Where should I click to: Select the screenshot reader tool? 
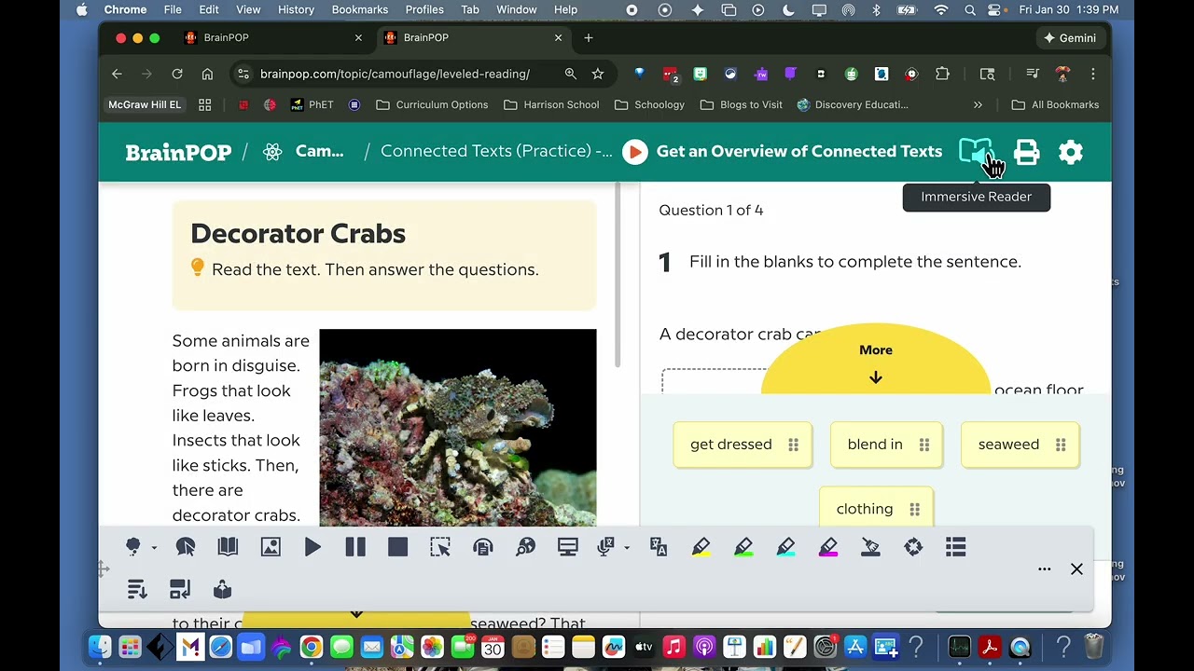[440, 547]
